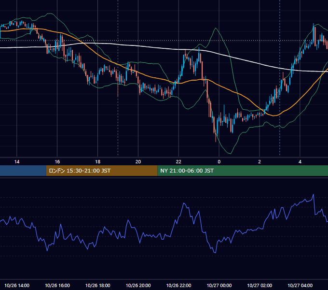Click the NY 21:00-06:00 JST session bar
Viewport: 328px width, 290px height.
(243, 171)
